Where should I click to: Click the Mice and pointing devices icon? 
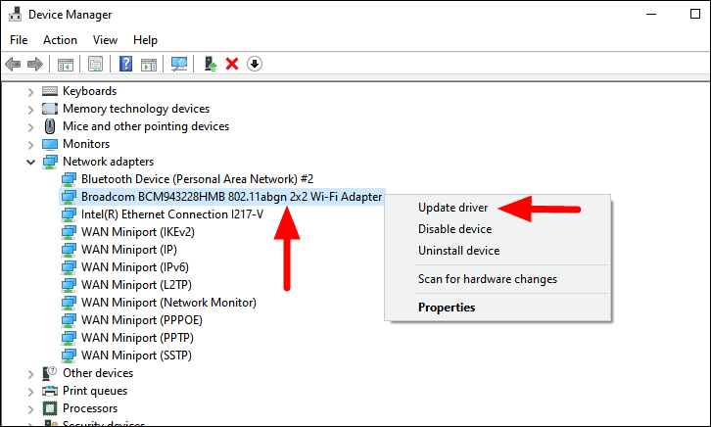point(50,126)
